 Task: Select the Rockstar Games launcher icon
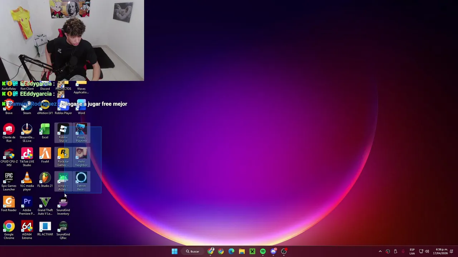(63, 157)
